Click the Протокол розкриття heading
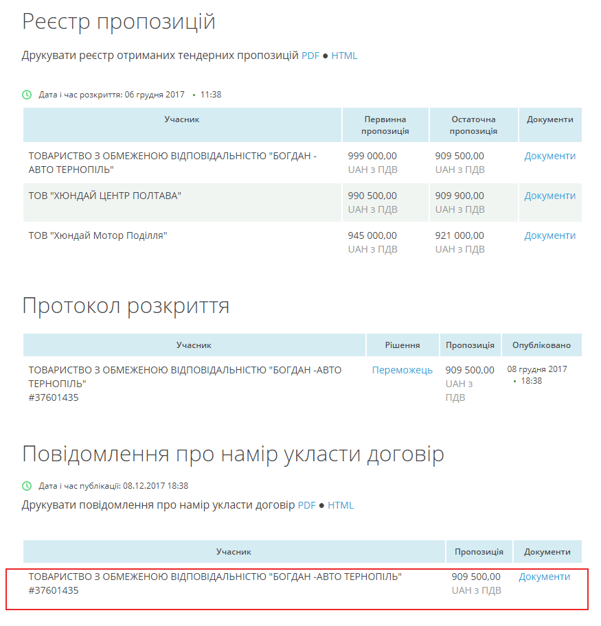Screen dimensions: 601x626 tap(126, 307)
